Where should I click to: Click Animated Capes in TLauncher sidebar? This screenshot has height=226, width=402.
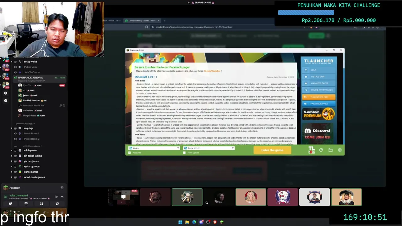point(319,83)
